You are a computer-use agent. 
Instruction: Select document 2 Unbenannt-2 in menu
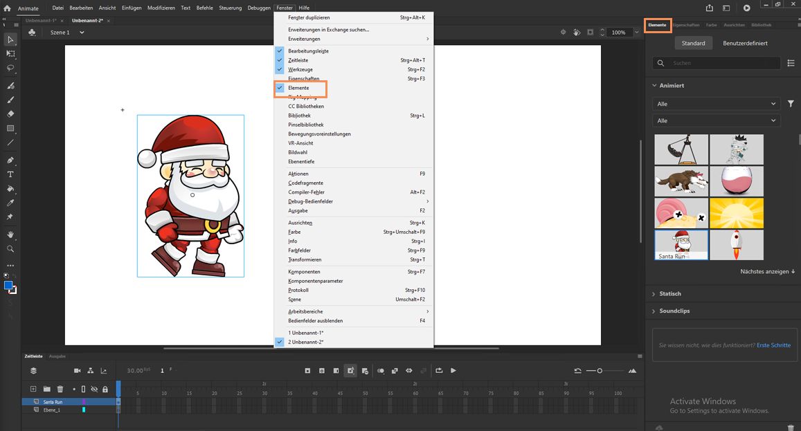click(x=354, y=342)
